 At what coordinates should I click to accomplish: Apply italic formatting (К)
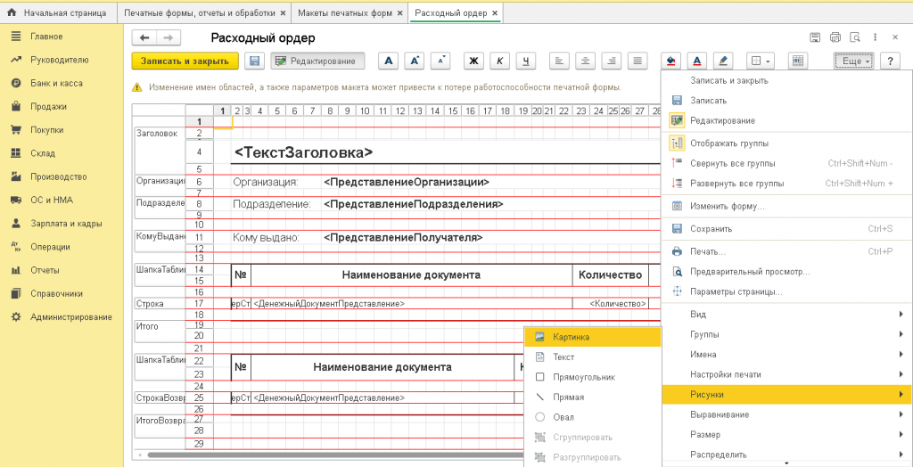coord(500,61)
